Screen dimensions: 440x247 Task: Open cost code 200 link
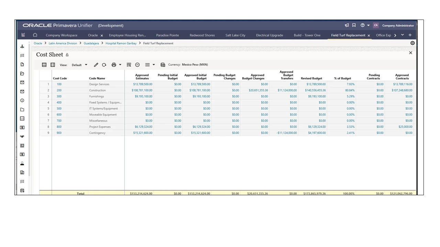[x=59, y=91]
